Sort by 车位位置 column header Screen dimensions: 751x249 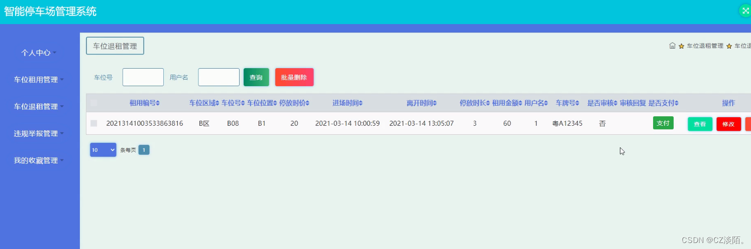[x=262, y=103]
